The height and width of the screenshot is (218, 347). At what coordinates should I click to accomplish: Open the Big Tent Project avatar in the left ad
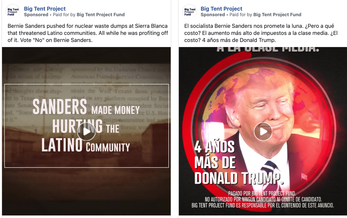point(13,12)
